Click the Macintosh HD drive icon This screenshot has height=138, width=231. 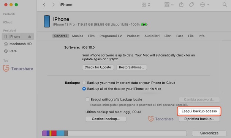click(x=6, y=44)
